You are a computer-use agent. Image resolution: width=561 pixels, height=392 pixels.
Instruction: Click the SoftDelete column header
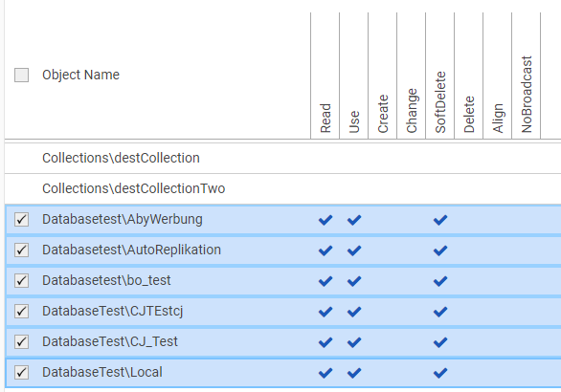click(x=440, y=102)
